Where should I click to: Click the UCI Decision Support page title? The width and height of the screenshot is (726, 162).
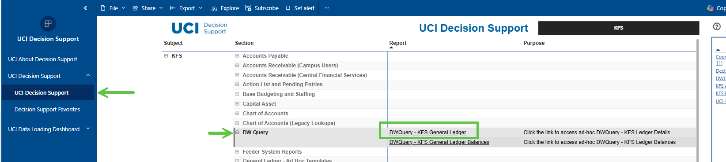click(473, 28)
